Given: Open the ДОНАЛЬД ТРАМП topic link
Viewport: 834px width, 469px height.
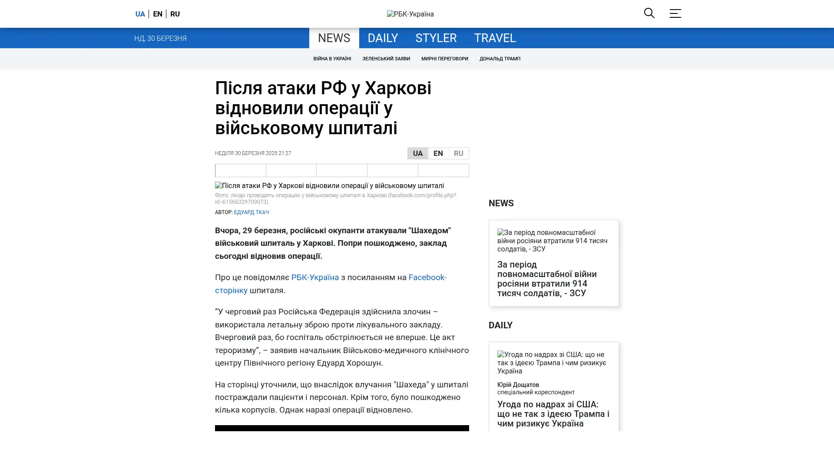Looking at the screenshot, I should 500,59.
